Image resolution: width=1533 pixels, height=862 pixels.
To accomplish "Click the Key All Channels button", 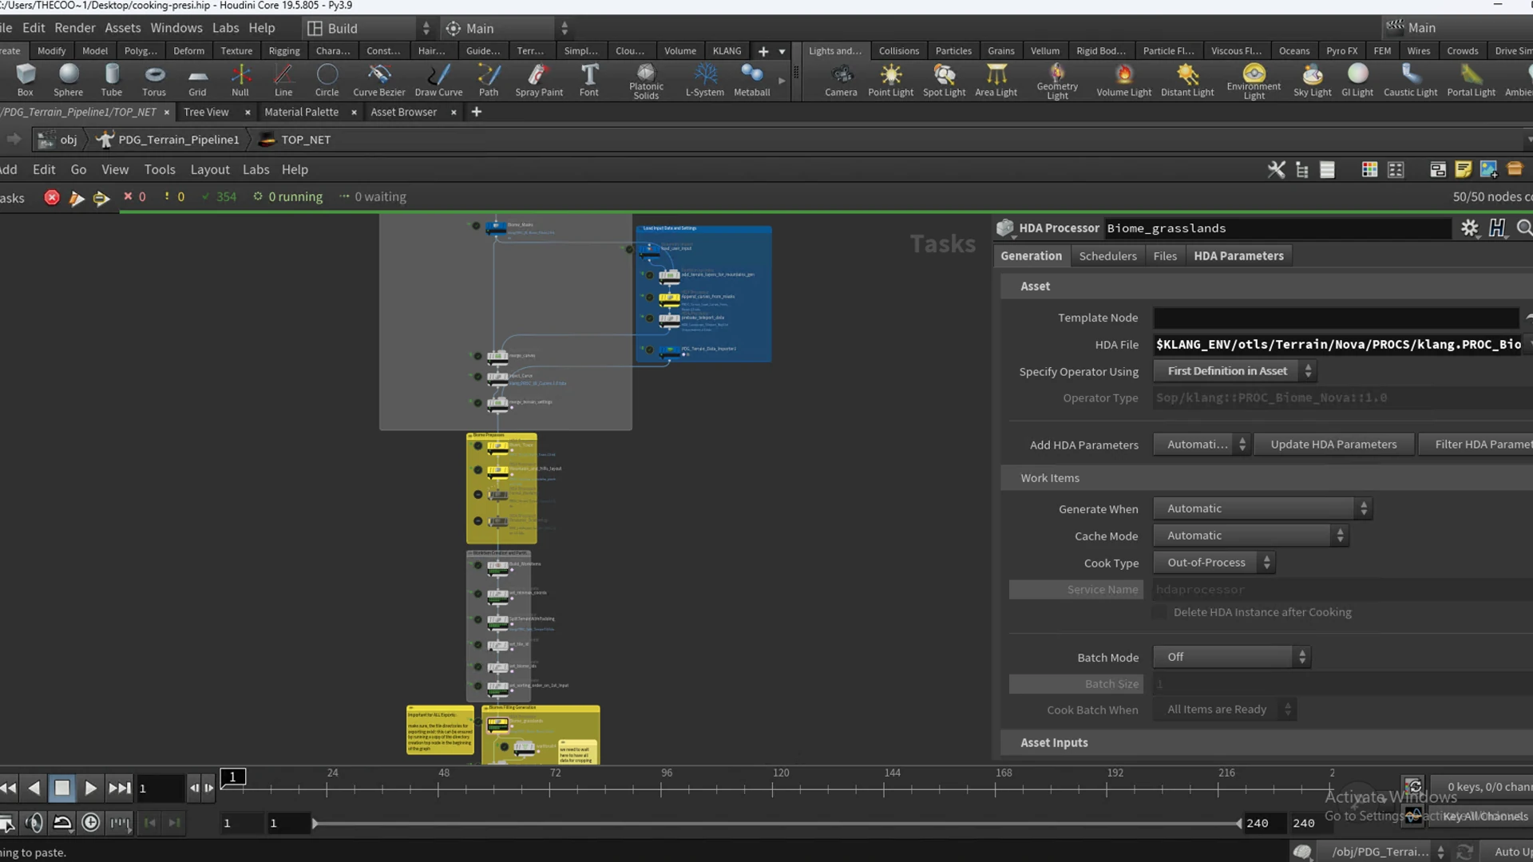I will 1484,816.
